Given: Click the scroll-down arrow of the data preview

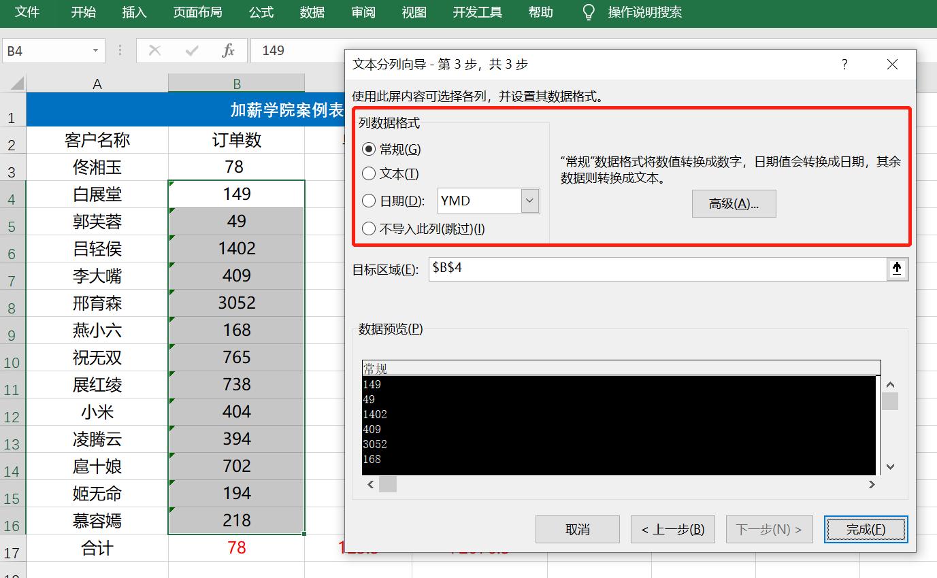Looking at the screenshot, I should point(890,467).
